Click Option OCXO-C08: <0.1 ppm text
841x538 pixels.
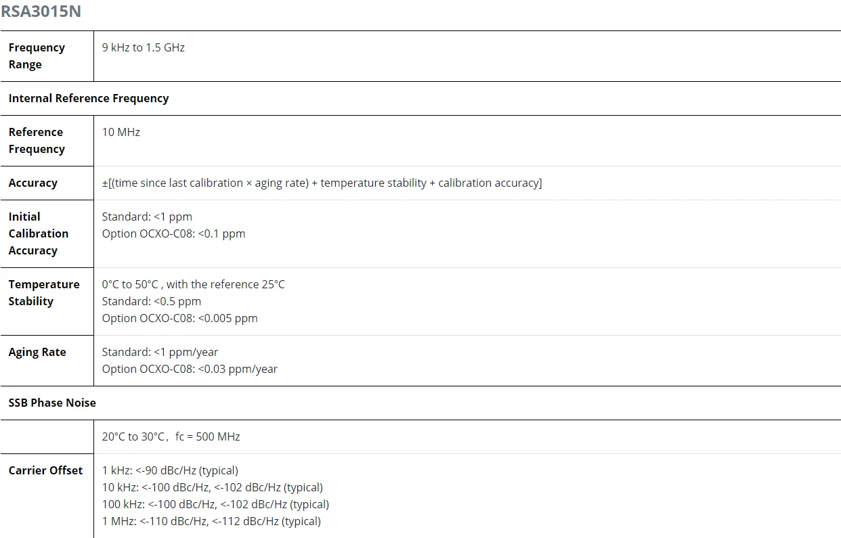click(x=173, y=233)
